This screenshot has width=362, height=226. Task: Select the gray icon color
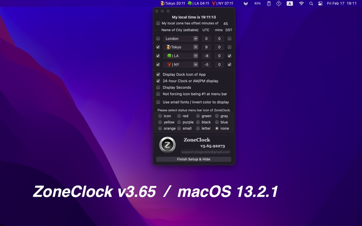pos(217,116)
